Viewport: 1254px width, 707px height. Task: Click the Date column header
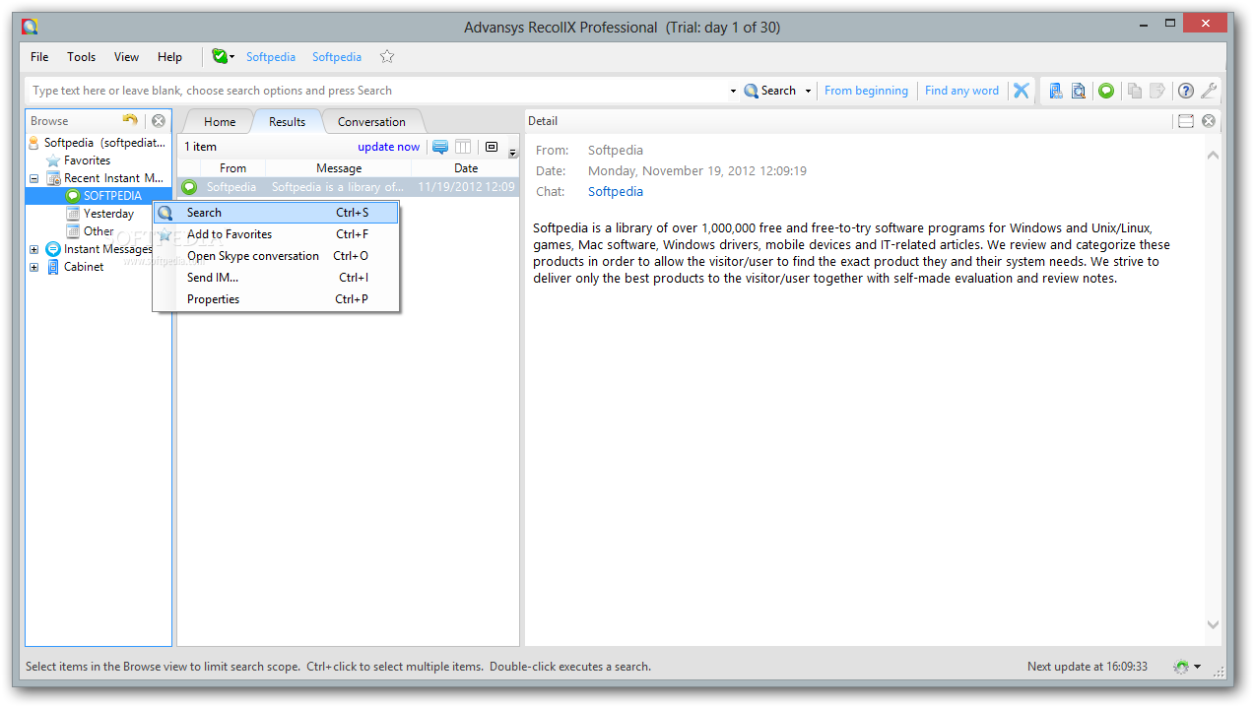pyautogui.click(x=465, y=168)
